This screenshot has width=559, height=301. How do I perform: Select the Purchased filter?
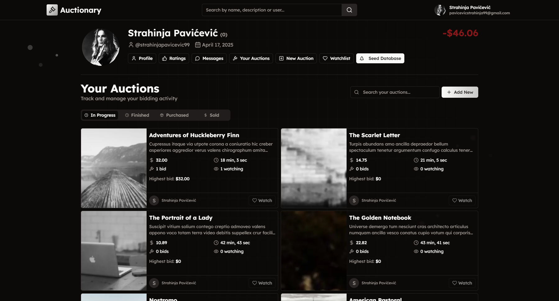pos(174,115)
